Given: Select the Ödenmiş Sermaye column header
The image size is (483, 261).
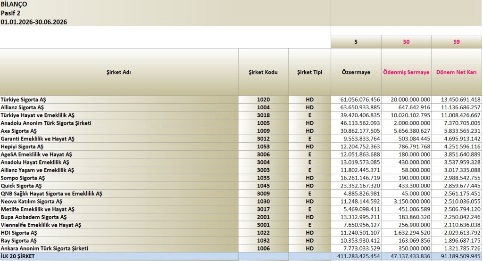Looking at the screenshot, I should pos(406,72).
